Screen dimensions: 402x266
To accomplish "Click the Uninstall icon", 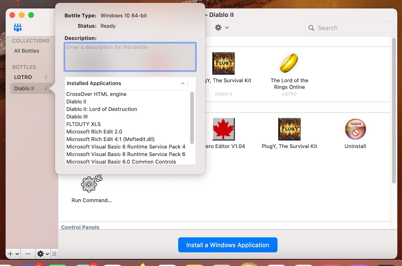I will pyautogui.click(x=355, y=129).
